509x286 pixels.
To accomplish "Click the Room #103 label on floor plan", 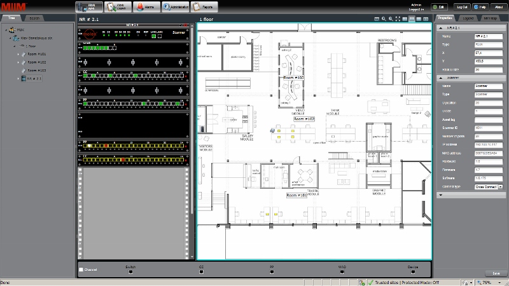I will 293,78.
